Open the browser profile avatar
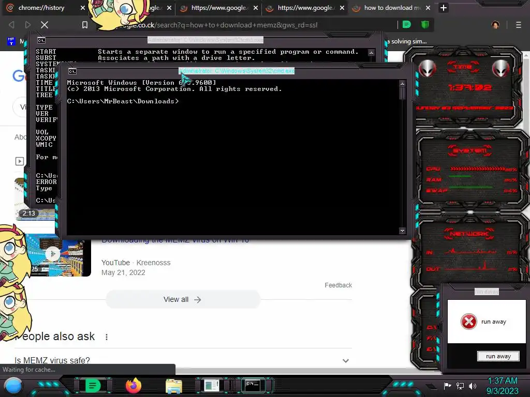The image size is (530, 397). [495, 25]
